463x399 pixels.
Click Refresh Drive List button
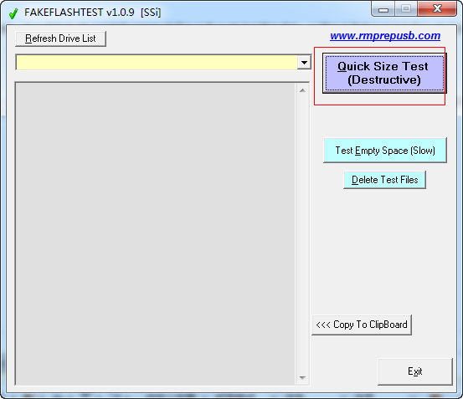point(60,38)
